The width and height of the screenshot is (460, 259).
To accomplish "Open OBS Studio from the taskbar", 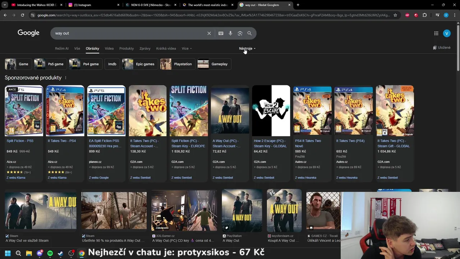I will pos(71,253).
